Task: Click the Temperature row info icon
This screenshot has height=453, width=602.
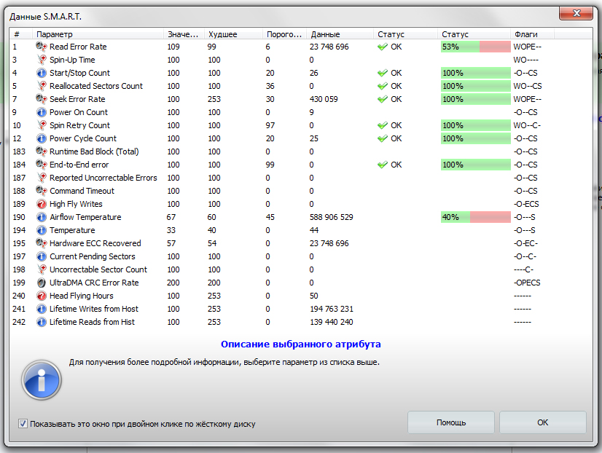Action: pos(42,230)
